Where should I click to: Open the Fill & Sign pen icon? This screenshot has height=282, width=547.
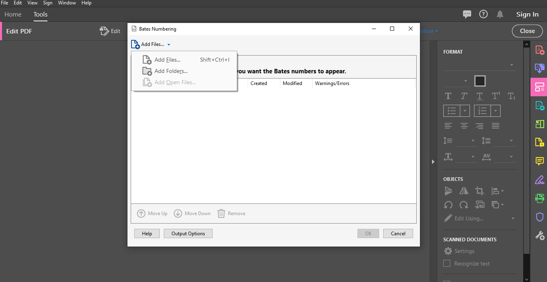[539, 180]
